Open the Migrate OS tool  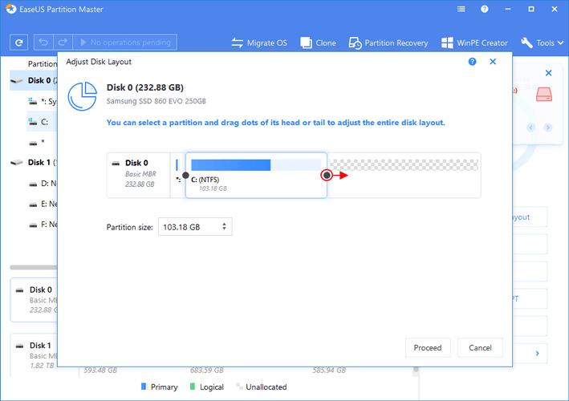(258, 43)
